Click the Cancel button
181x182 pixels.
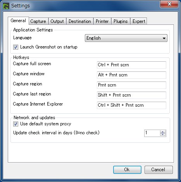[159, 170]
